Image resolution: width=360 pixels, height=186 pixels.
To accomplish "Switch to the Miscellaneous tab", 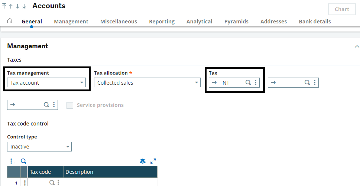I will pos(119,22).
